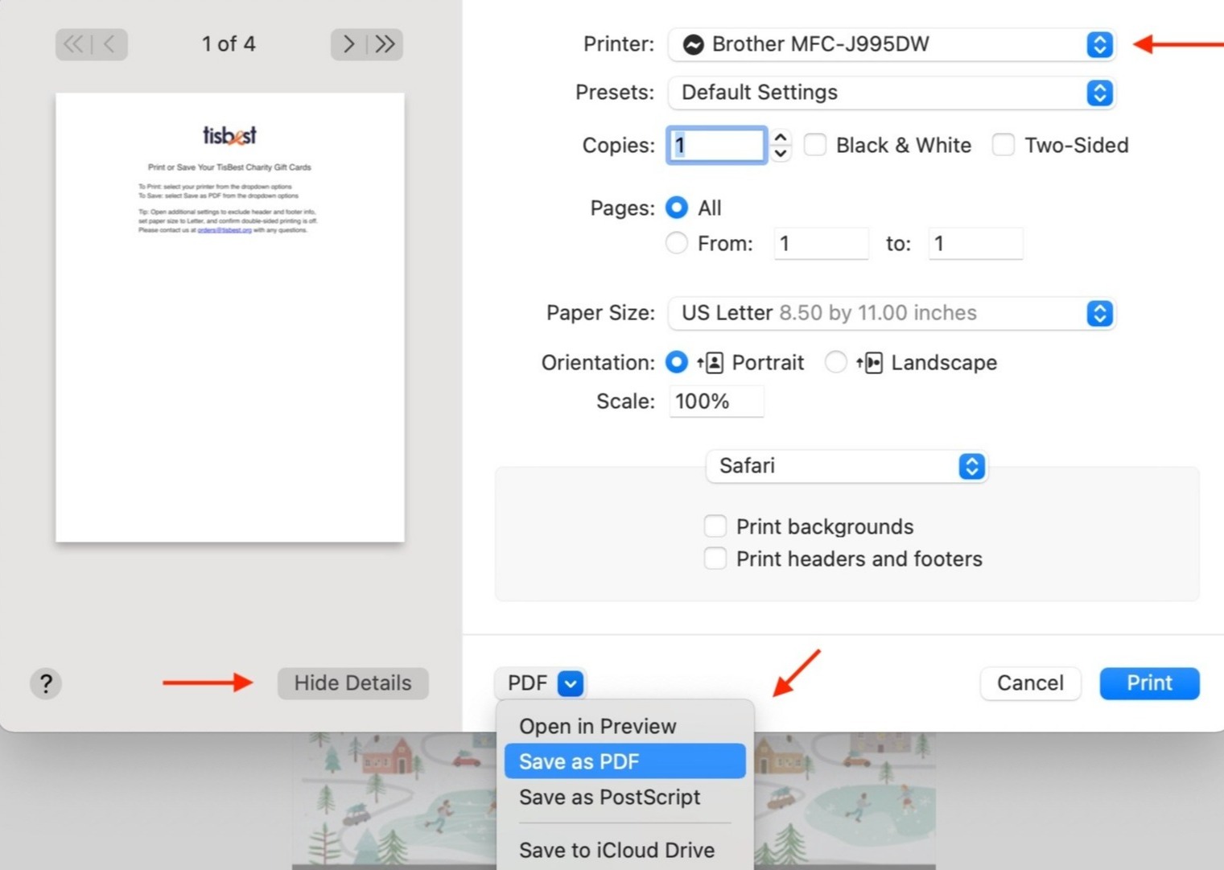This screenshot has width=1224, height=870.
Task: Enable the Two-Sided checkbox
Action: tap(1004, 145)
